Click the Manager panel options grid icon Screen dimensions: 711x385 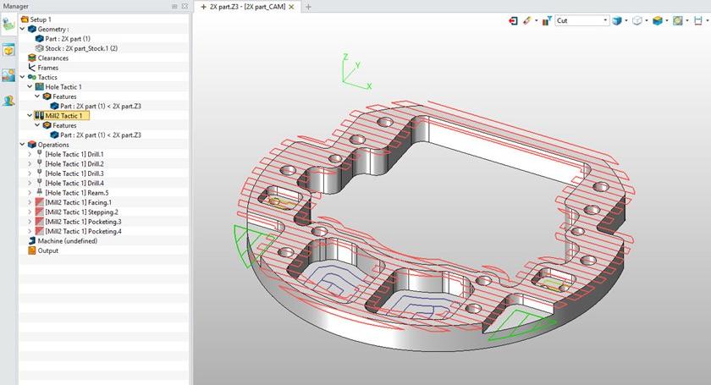(x=174, y=7)
